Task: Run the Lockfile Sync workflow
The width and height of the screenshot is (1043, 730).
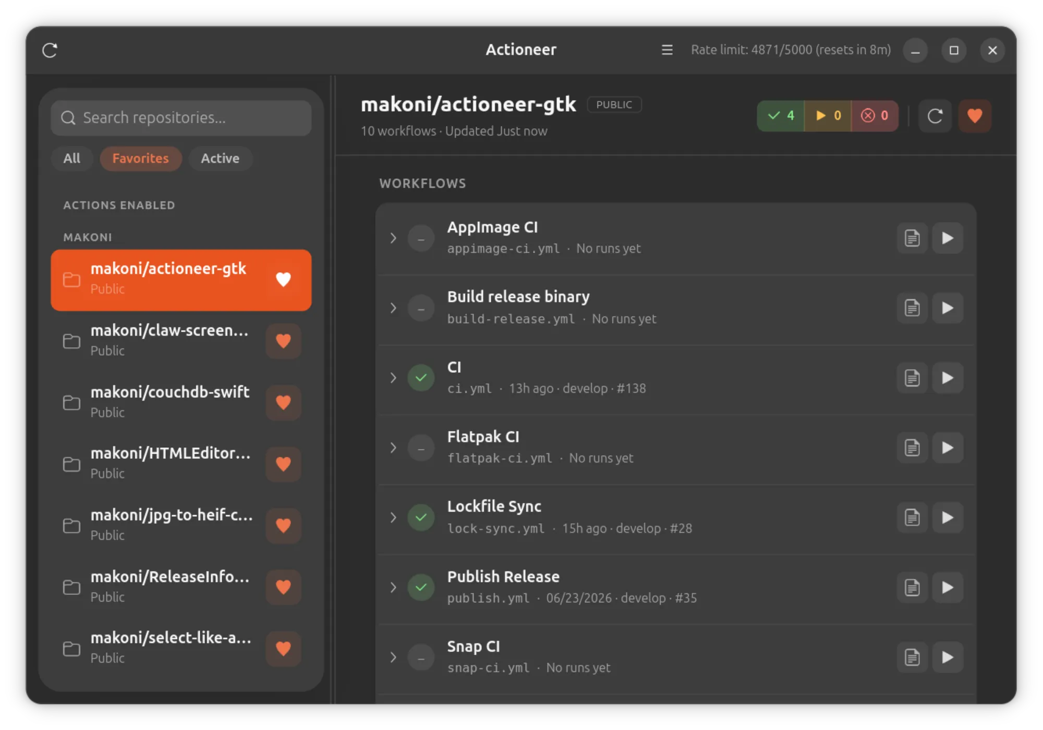Action: coord(948,518)
